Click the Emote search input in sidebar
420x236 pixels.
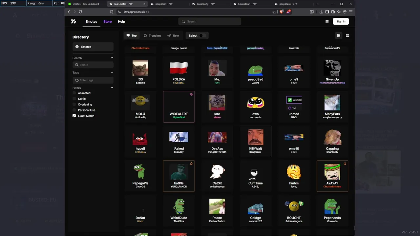pos(93,65)
